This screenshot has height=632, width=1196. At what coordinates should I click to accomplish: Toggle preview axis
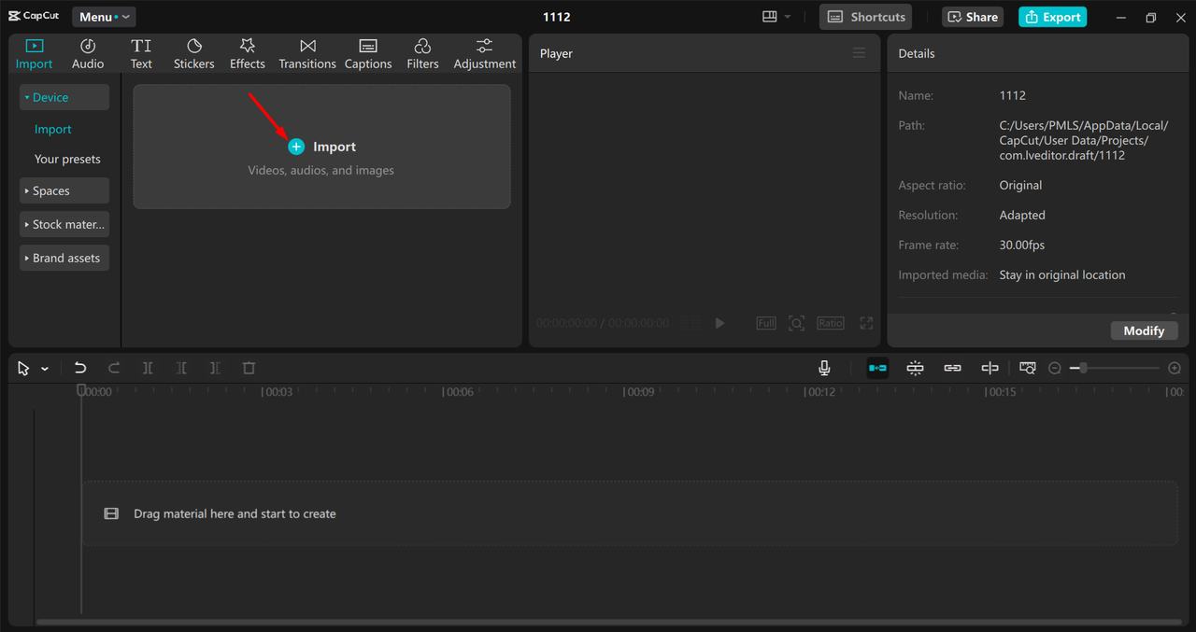[990, 368]
